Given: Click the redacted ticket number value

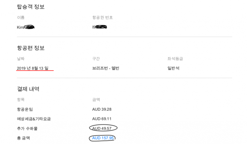Looking at the screenshot, I should click(99, 27).
